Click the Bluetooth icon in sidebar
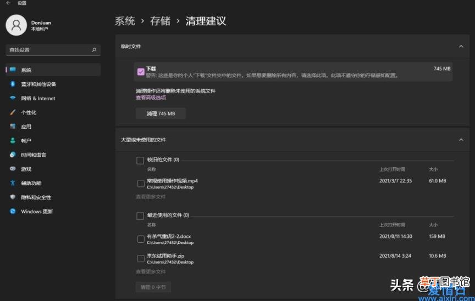475x301 pixels. click(x=13, y=84)
